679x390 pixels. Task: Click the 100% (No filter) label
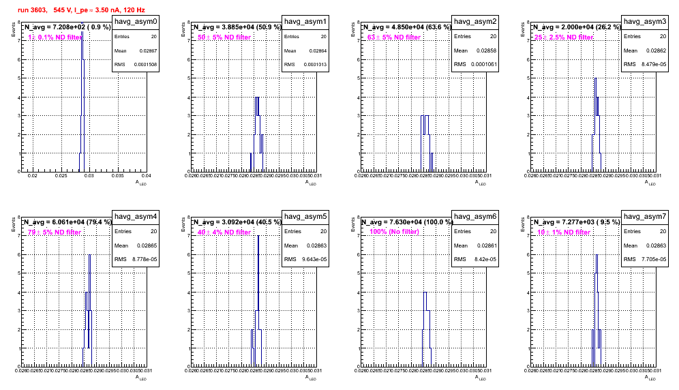[395, 232]
